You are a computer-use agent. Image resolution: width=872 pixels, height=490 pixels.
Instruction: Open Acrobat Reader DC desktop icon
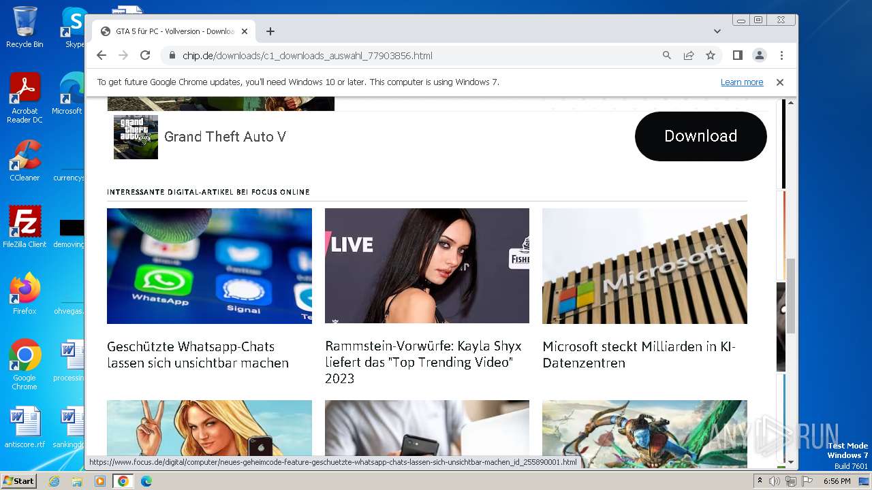(x=25, y=99)
